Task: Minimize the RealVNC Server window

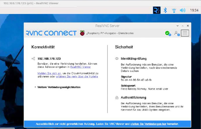Action: pyautogui.click(x=177, y=26)
